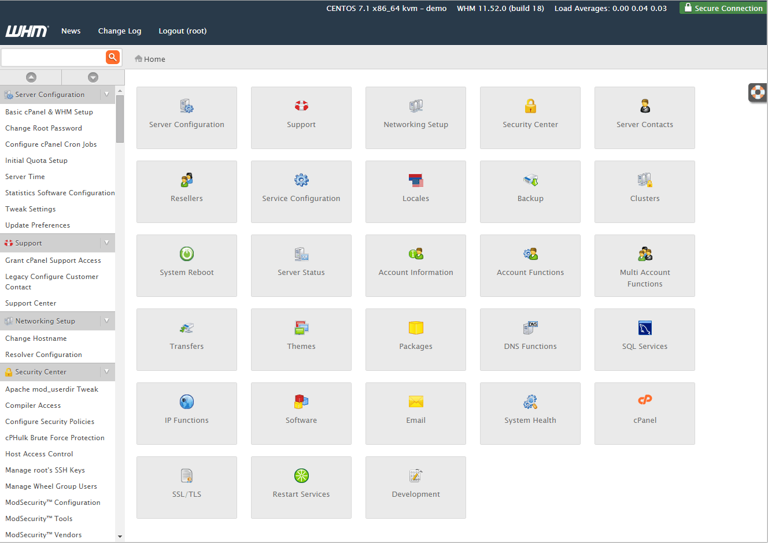Collapse the Security Center sidebar section arrow
768x543 pixels.
coord(107,371)
